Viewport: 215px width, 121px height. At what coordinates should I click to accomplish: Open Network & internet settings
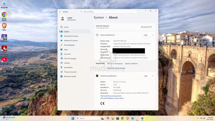75,41
